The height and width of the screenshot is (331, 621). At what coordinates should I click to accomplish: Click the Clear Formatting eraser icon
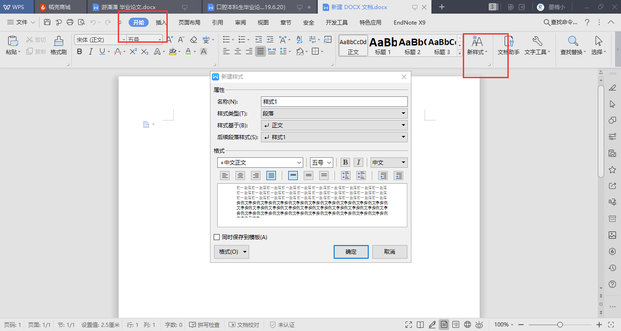click(193, 40)
